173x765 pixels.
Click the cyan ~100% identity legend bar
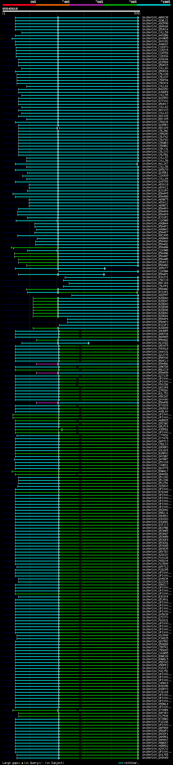click(x=154, y=5)
